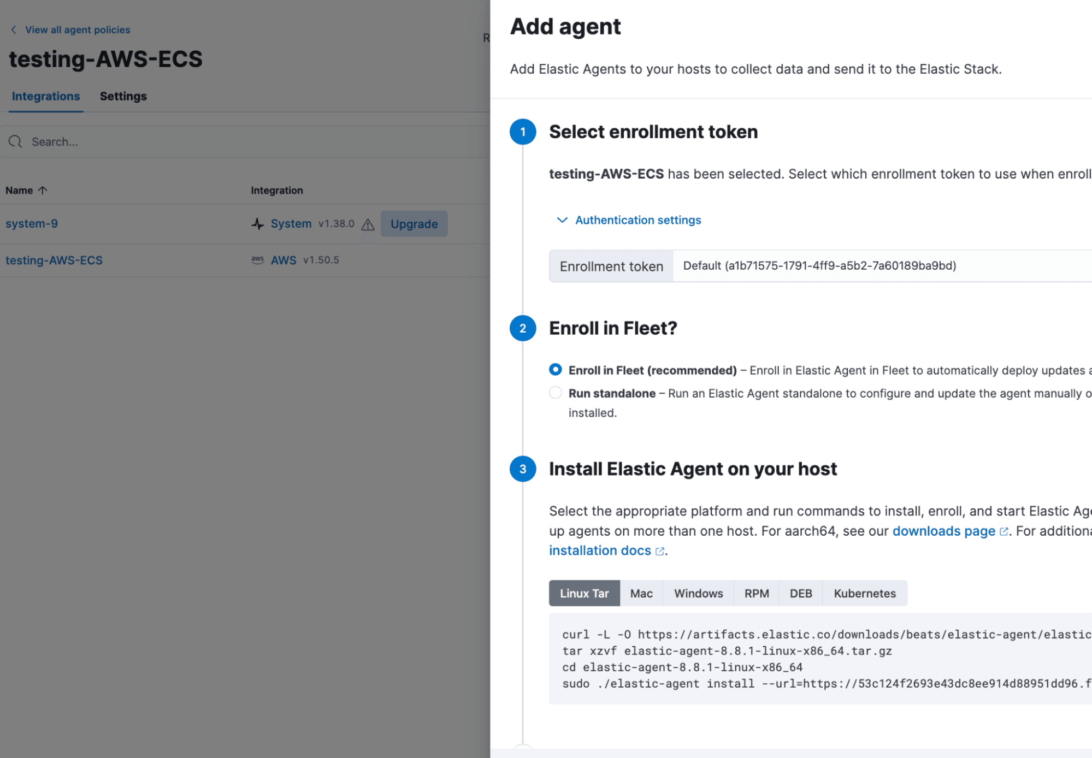Click the back chevron before View all agent policies
This screenshot has height=758, width=1092.
point(13,29)
